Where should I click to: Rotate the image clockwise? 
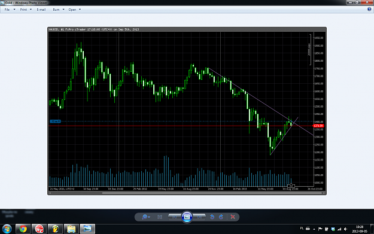221,217
